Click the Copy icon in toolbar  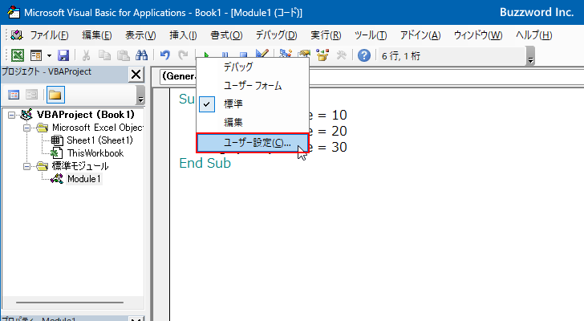[104, 55]
